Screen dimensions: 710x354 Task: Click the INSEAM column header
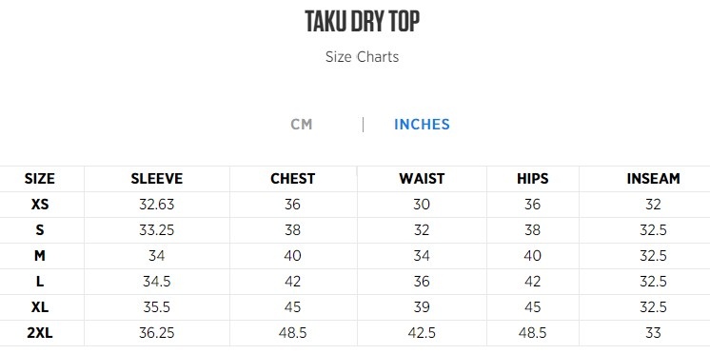click(654, 179)
